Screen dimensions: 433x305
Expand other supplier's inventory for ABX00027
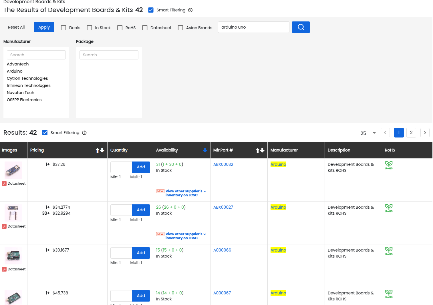[186, 236]
